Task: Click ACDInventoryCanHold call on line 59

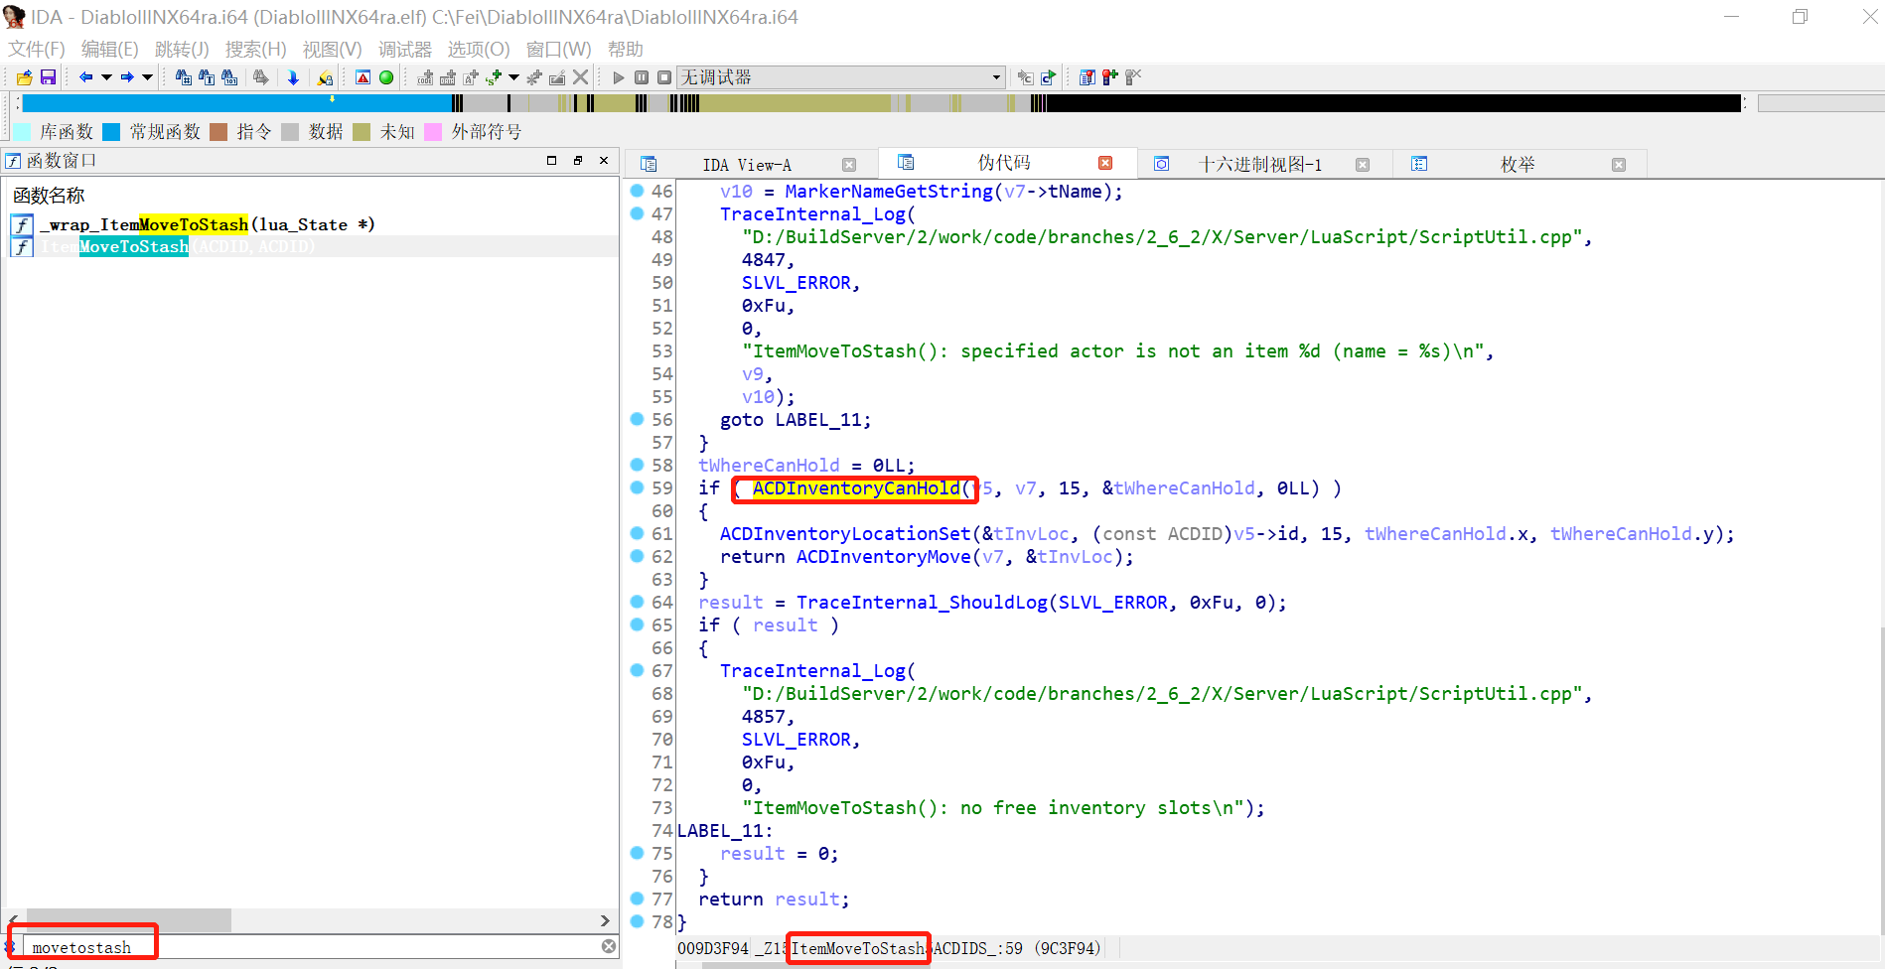Action: [856, 488]
